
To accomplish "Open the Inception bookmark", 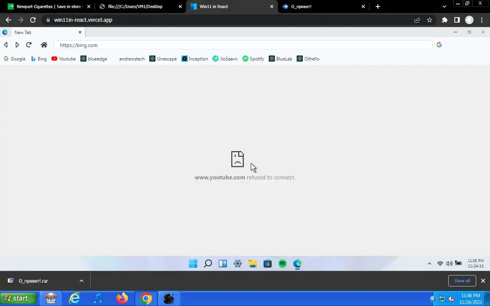I will 195,59.
